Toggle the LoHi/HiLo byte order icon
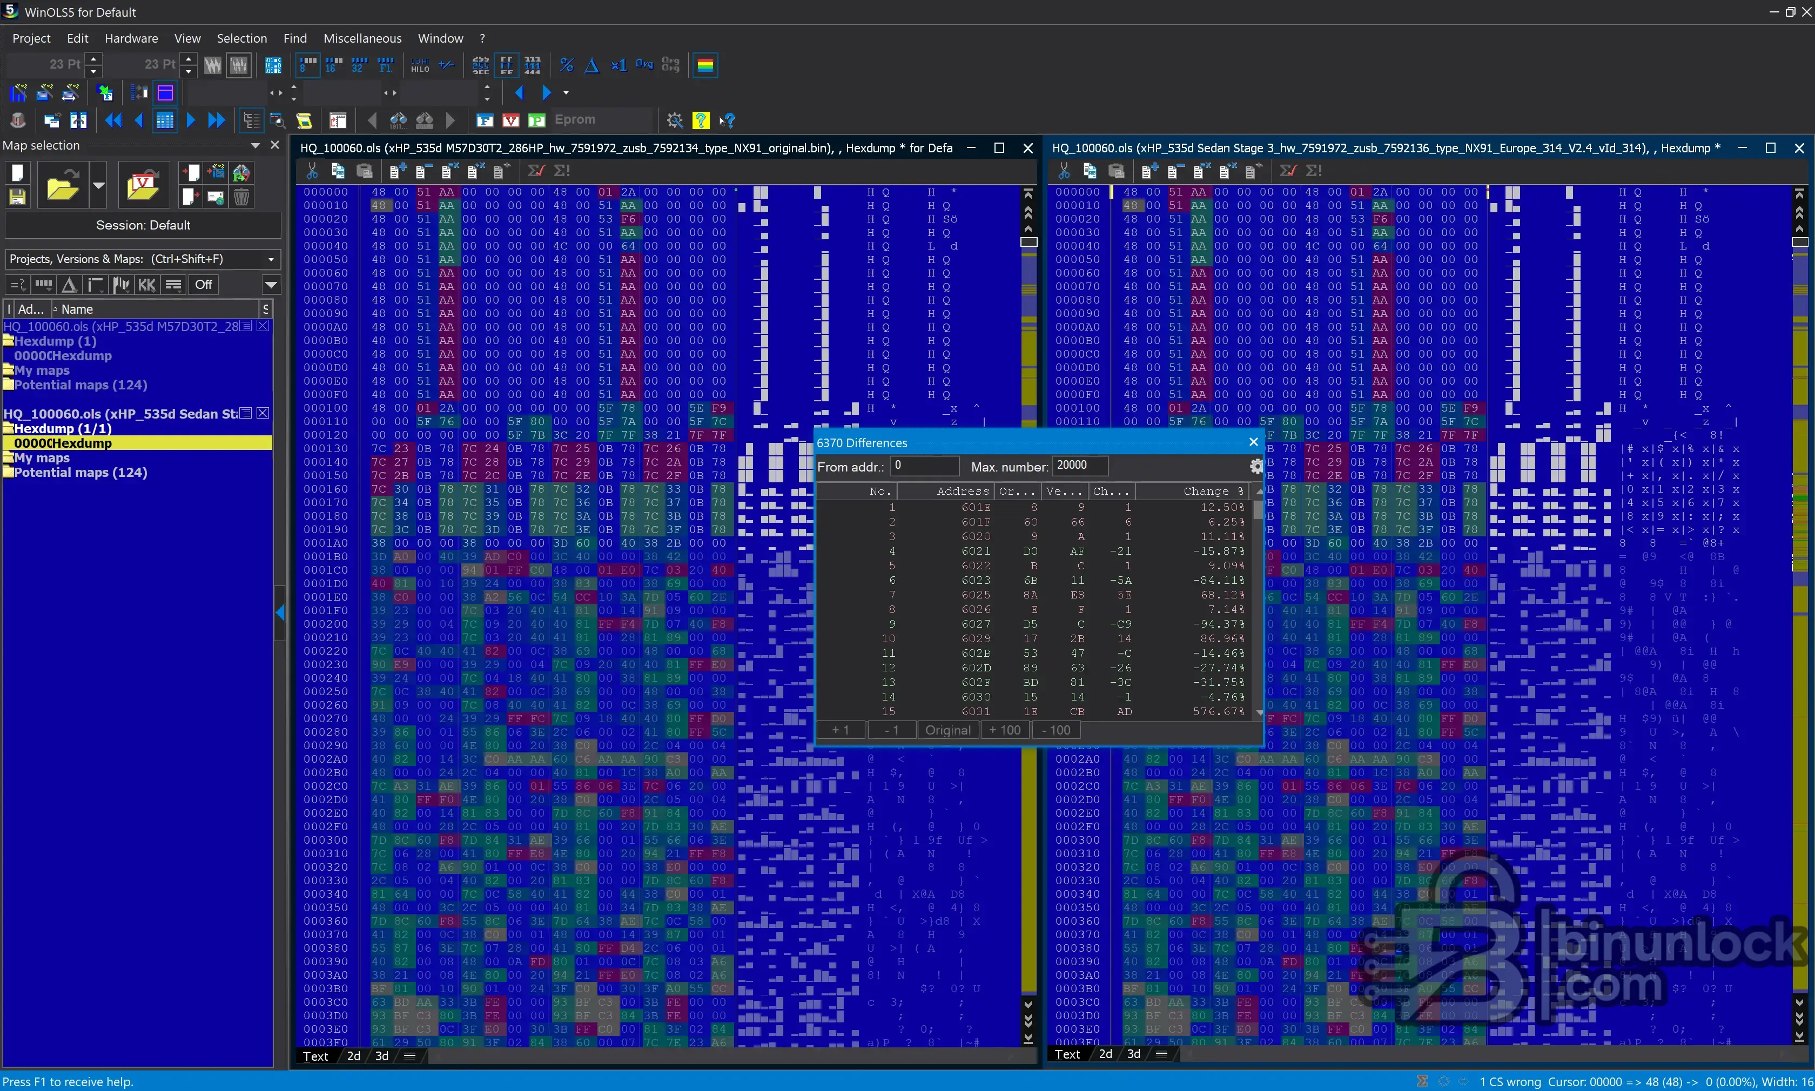This screenshot has width=1815, height=1091. point(420,65)
